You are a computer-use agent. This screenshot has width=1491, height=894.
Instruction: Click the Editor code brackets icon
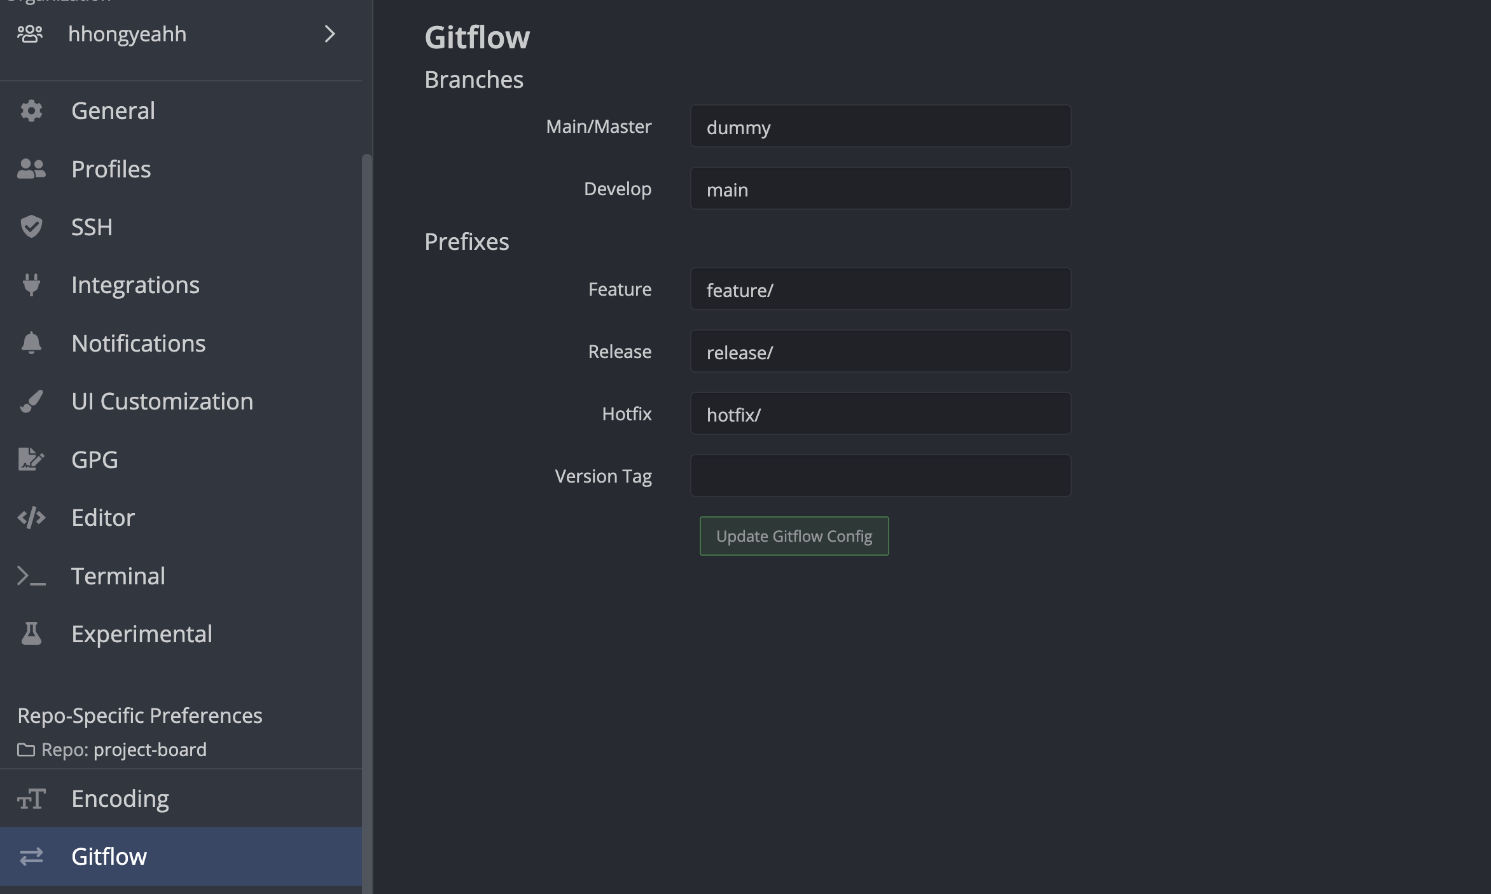(x=31, y=518)
